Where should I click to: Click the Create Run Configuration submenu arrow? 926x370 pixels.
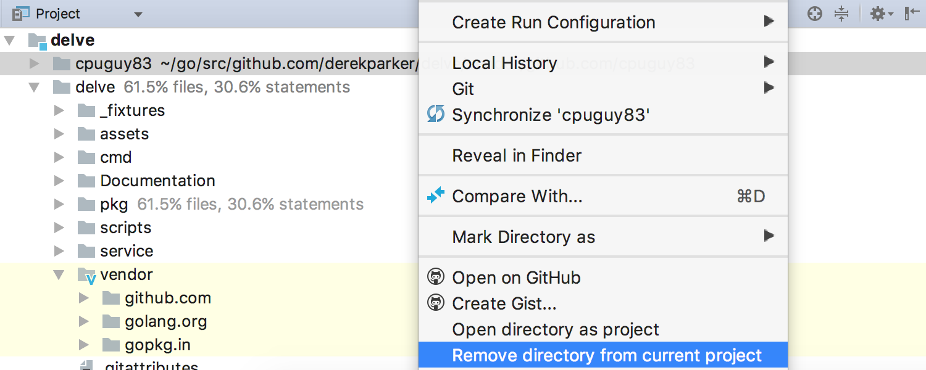pyautogui.click(x=769, y=22)
